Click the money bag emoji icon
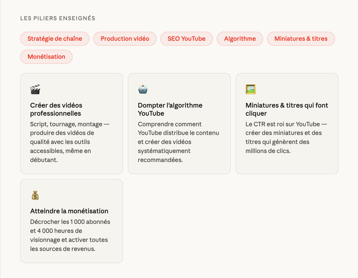Screen dimensions: 358x278 [35, 195]
